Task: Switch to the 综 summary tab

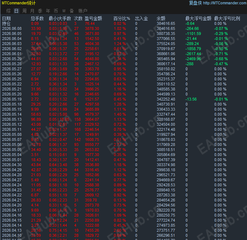Action: [9, 11]
